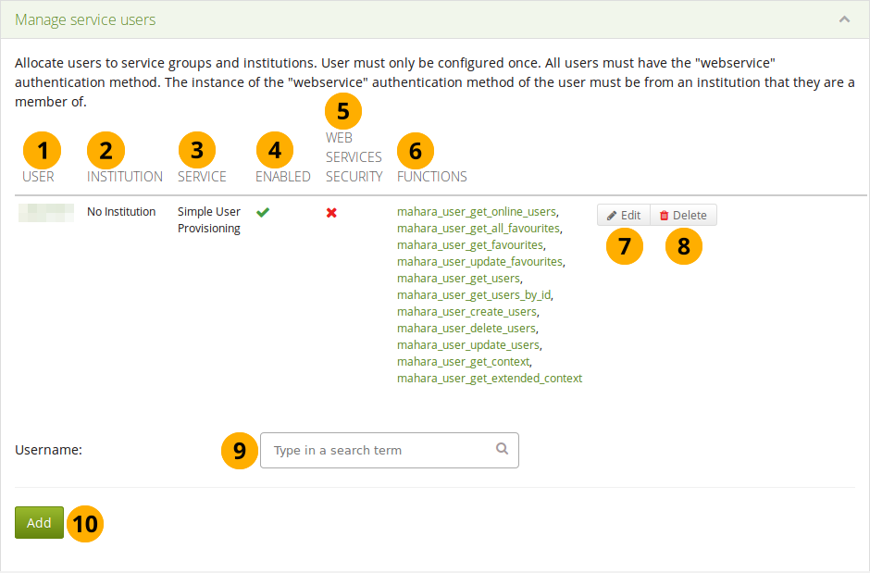Click the search magnifier icon in Username field

[502, 449]
